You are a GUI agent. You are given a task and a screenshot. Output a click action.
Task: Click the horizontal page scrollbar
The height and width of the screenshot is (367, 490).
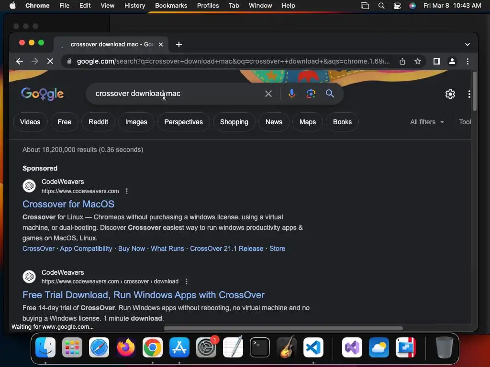tap(283, 328)
